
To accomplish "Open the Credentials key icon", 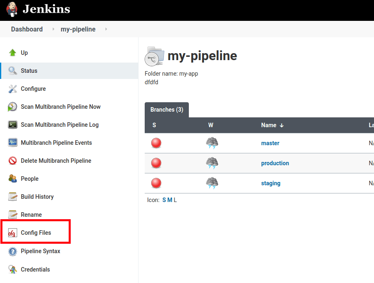I will [13, 270].
